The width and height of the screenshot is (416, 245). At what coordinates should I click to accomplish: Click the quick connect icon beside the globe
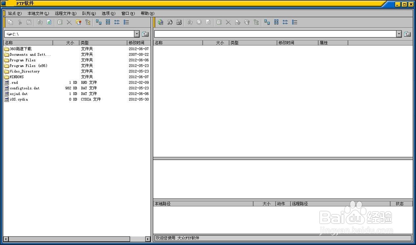click(170, 22)
